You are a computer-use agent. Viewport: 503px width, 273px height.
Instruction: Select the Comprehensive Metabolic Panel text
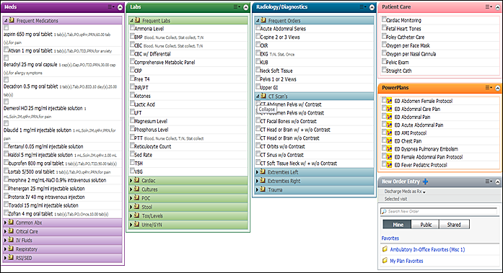pos(165,62)
